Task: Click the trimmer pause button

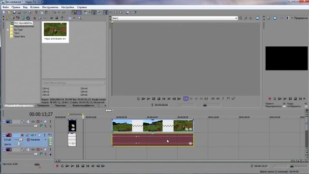Action: [x=154, y=99]
